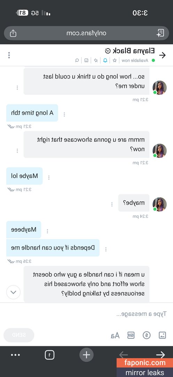Open the Aa text formatting option
The image size is (173, 377).
pos(115,335)
